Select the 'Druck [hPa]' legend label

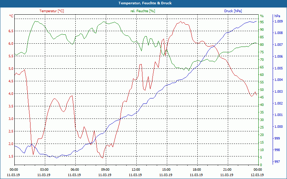(233, 11)
